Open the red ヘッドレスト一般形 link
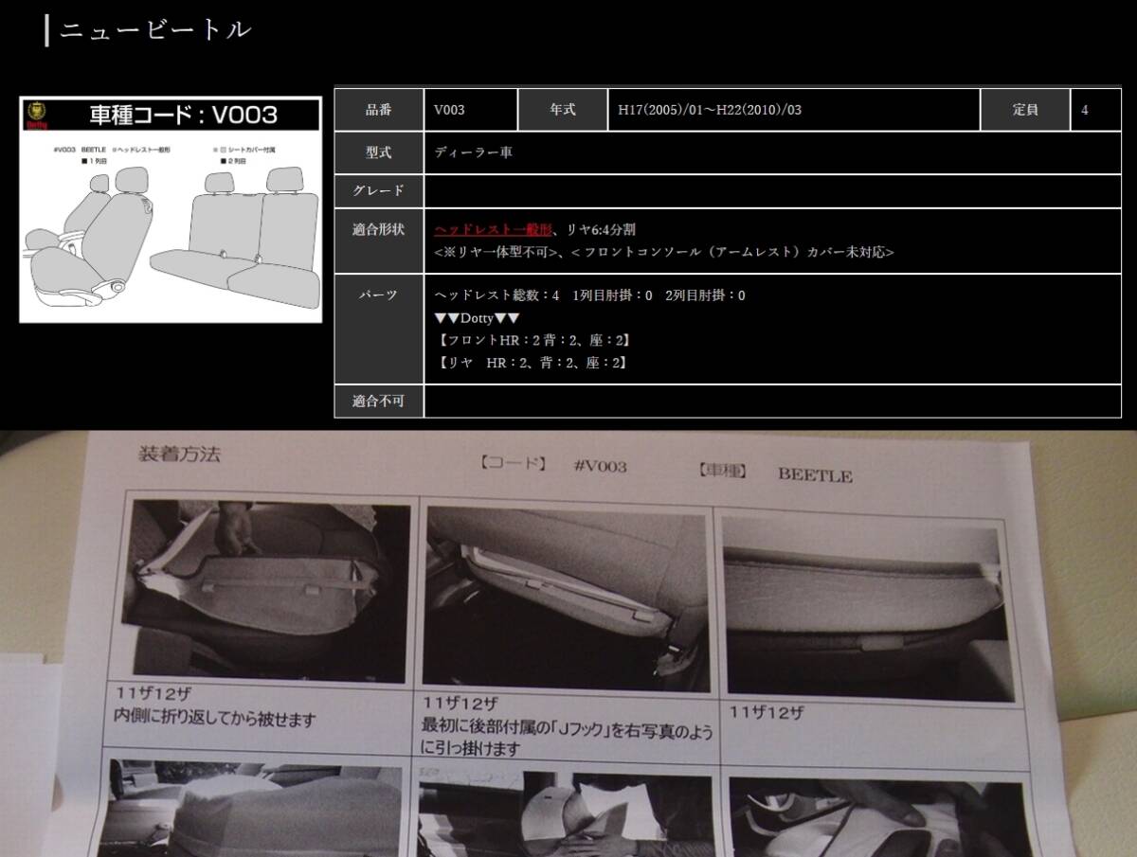The height and width of the screenshot is (857, 1137). pyautogui.click(x=493, y=229)
